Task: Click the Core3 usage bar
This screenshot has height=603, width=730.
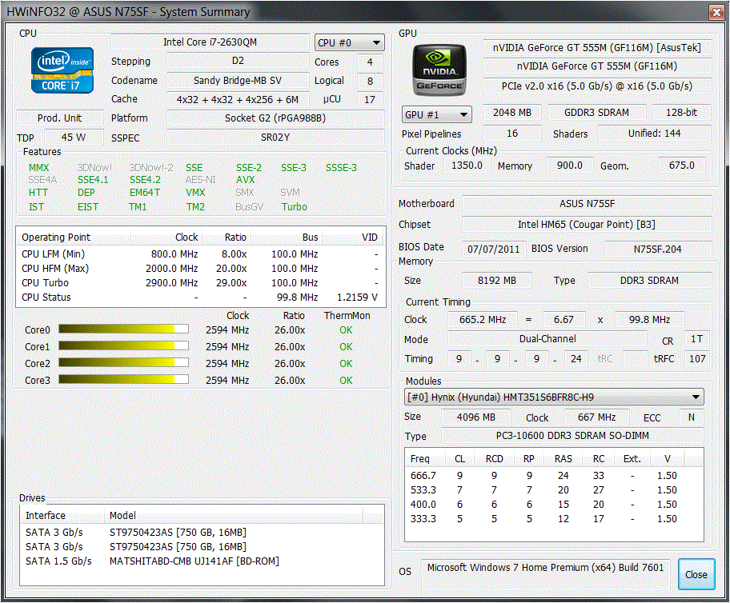Action: tap(123, 380)
